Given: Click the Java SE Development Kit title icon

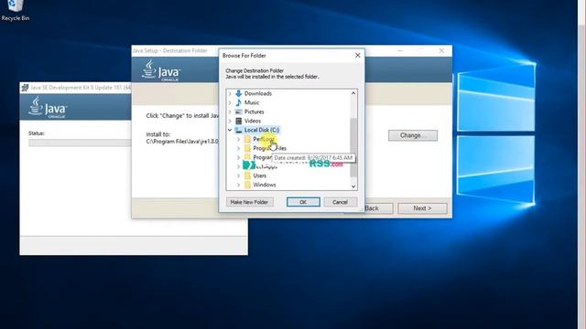Looking at the screenshot, I should pos(25,88).
